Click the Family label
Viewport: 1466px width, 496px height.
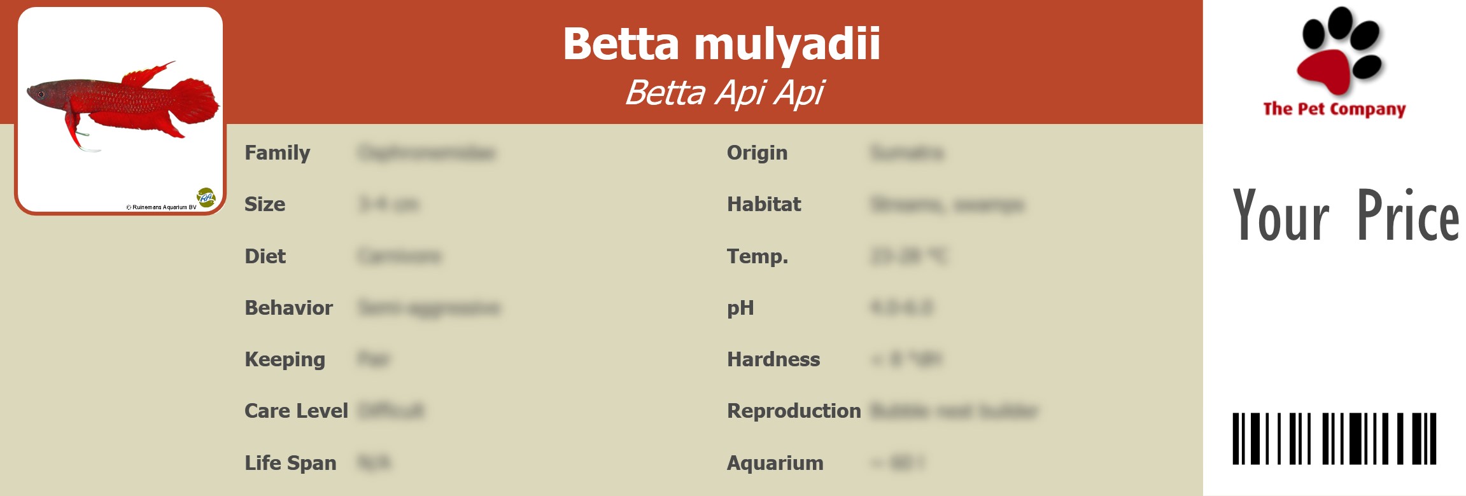pos(278,153)
